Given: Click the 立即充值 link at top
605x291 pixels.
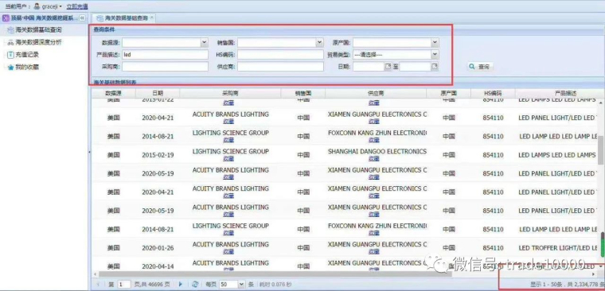Looking at the screenshot, I should 77,6.
